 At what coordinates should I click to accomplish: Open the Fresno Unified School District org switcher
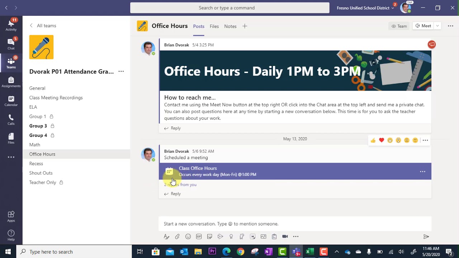(365, 8)
